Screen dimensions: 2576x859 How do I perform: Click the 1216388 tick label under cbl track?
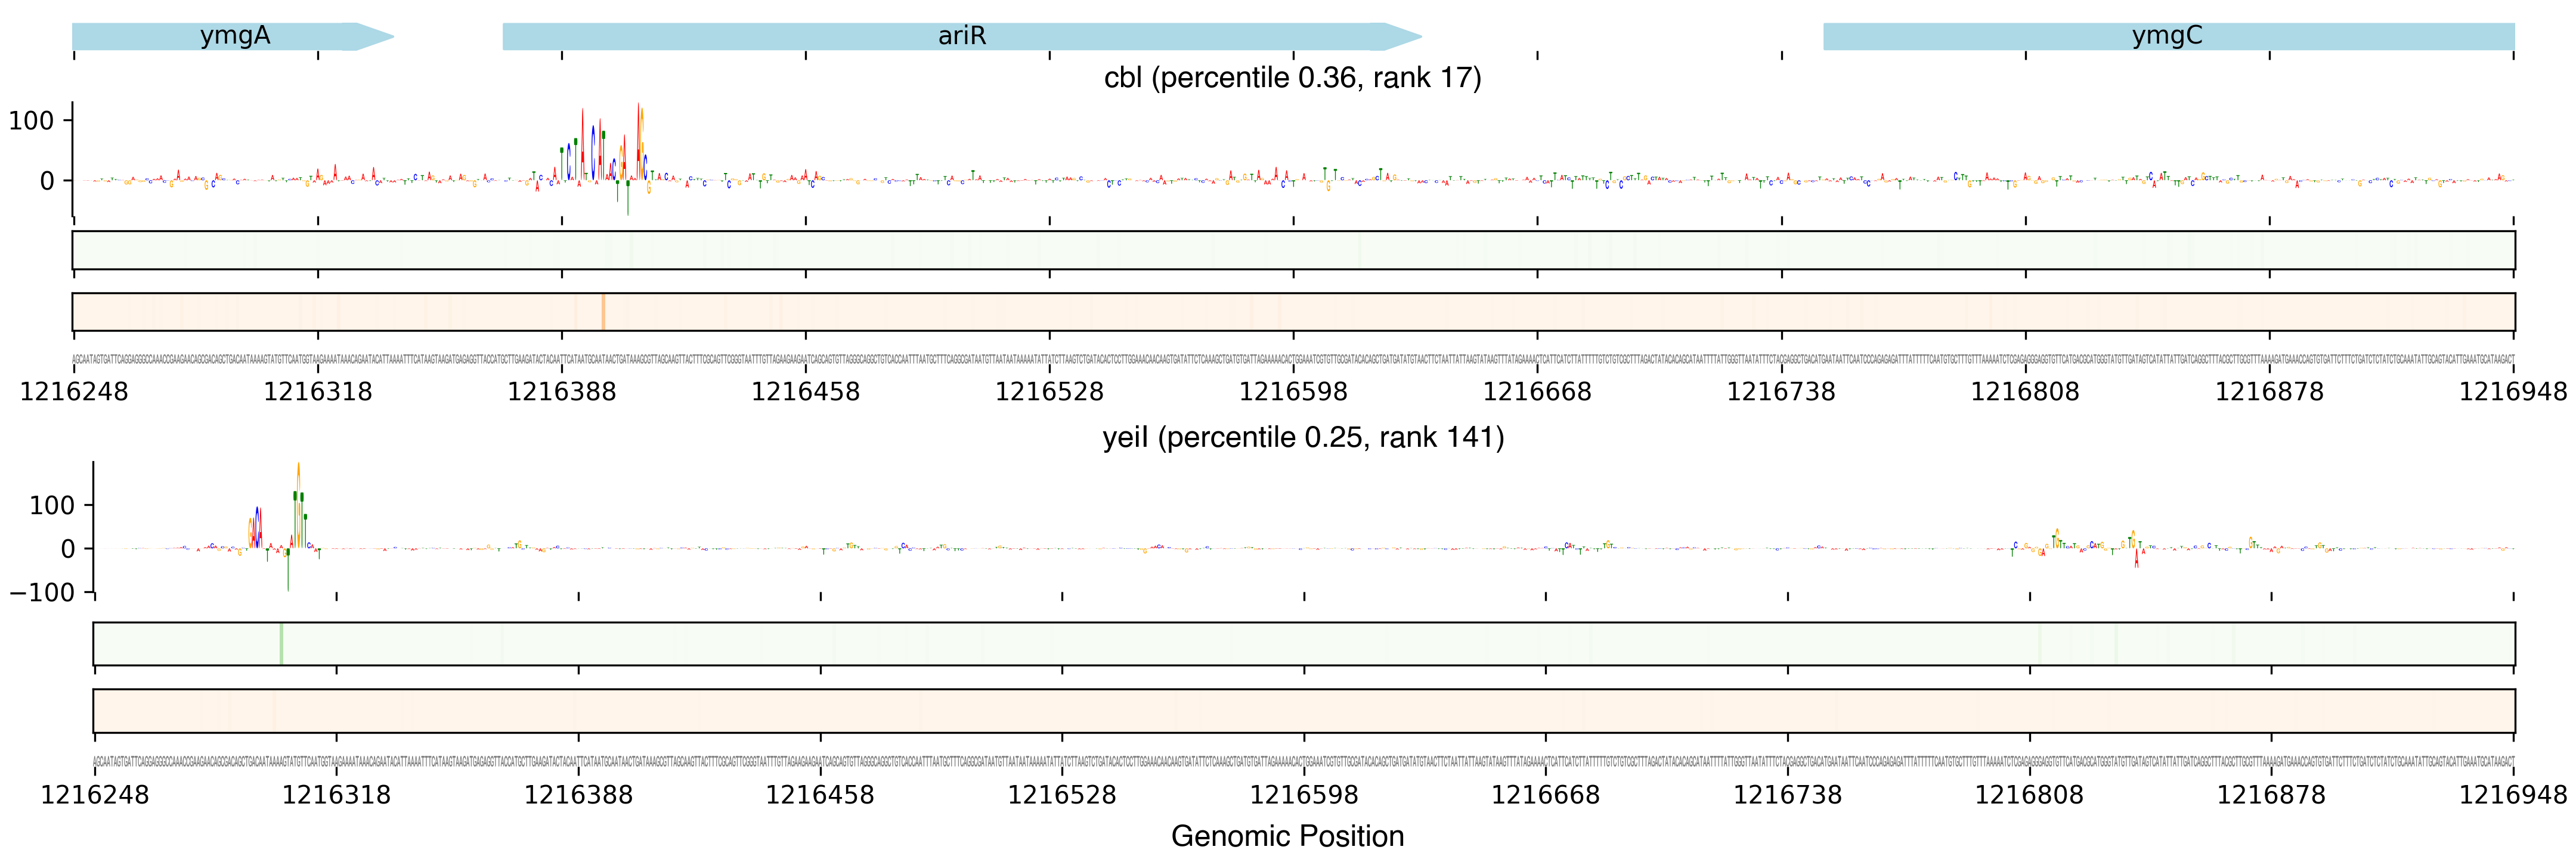pos(561,392)
